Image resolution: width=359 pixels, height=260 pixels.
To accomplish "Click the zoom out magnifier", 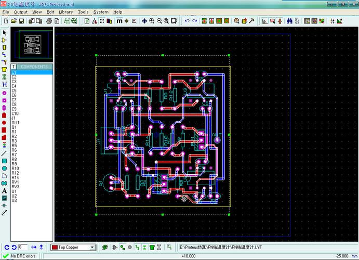I will coord(159,21).
